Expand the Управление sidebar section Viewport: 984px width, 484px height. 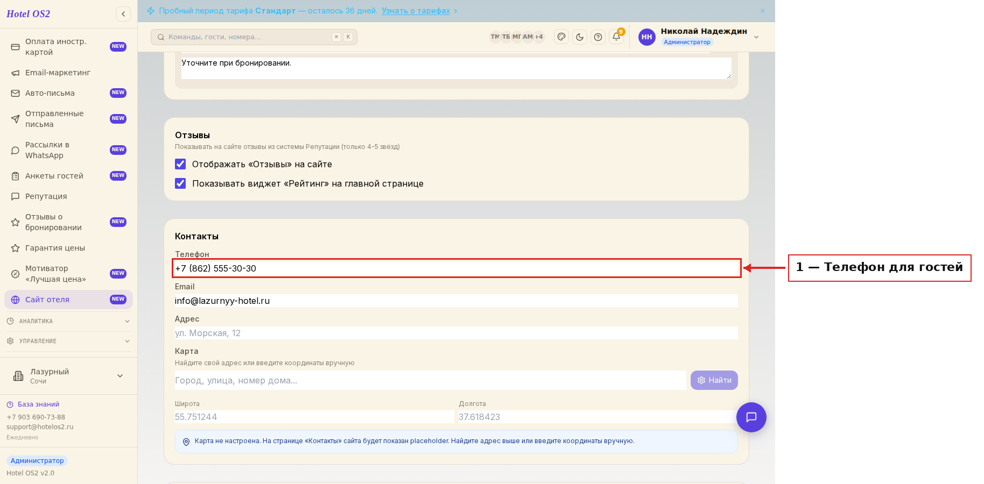pyautogui.click(x=68, y=341)
